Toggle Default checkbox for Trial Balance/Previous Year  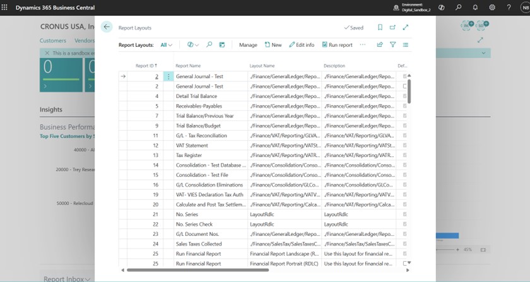point(404,115)
